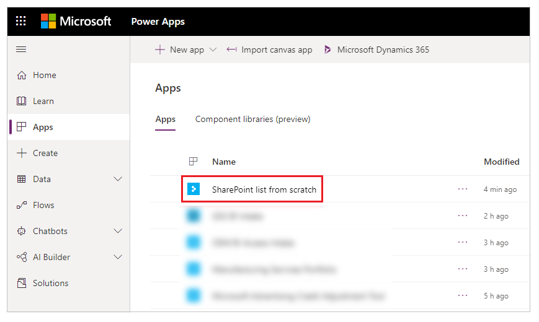The height and width of the screenshot is (322, 539).
Task: Click the Flows connector icon
Action: 22,205
